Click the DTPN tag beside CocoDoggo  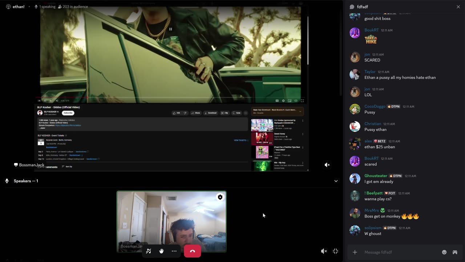[393, 106]
